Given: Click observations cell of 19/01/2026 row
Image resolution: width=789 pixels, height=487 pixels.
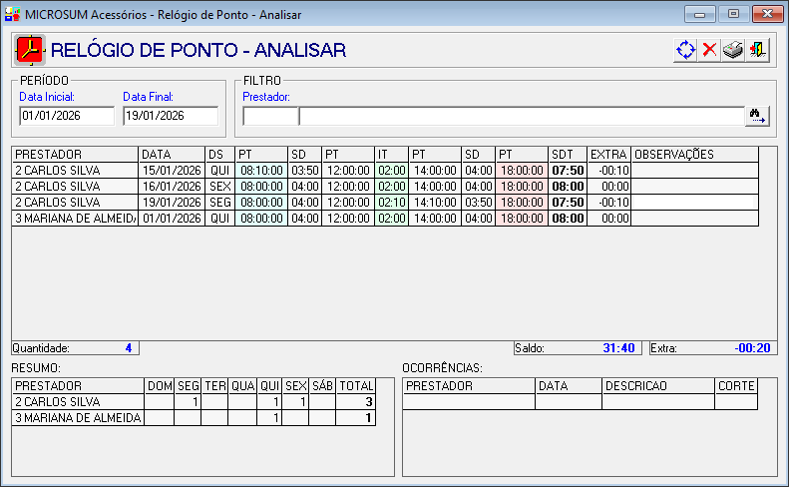Looking at the screenshot, I should [x=695, y=203].
